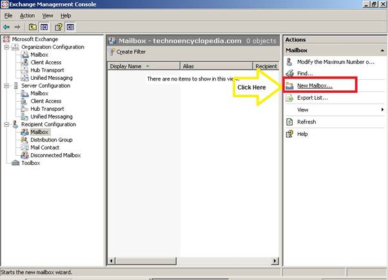Click the Distribution Group icon
388x280 pixels.
pyautogui.click(x=24, y=140)
